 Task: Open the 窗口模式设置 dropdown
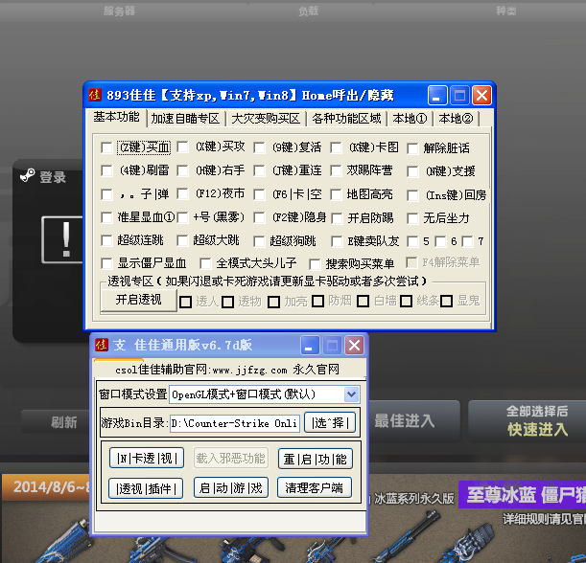pos(351,394)
